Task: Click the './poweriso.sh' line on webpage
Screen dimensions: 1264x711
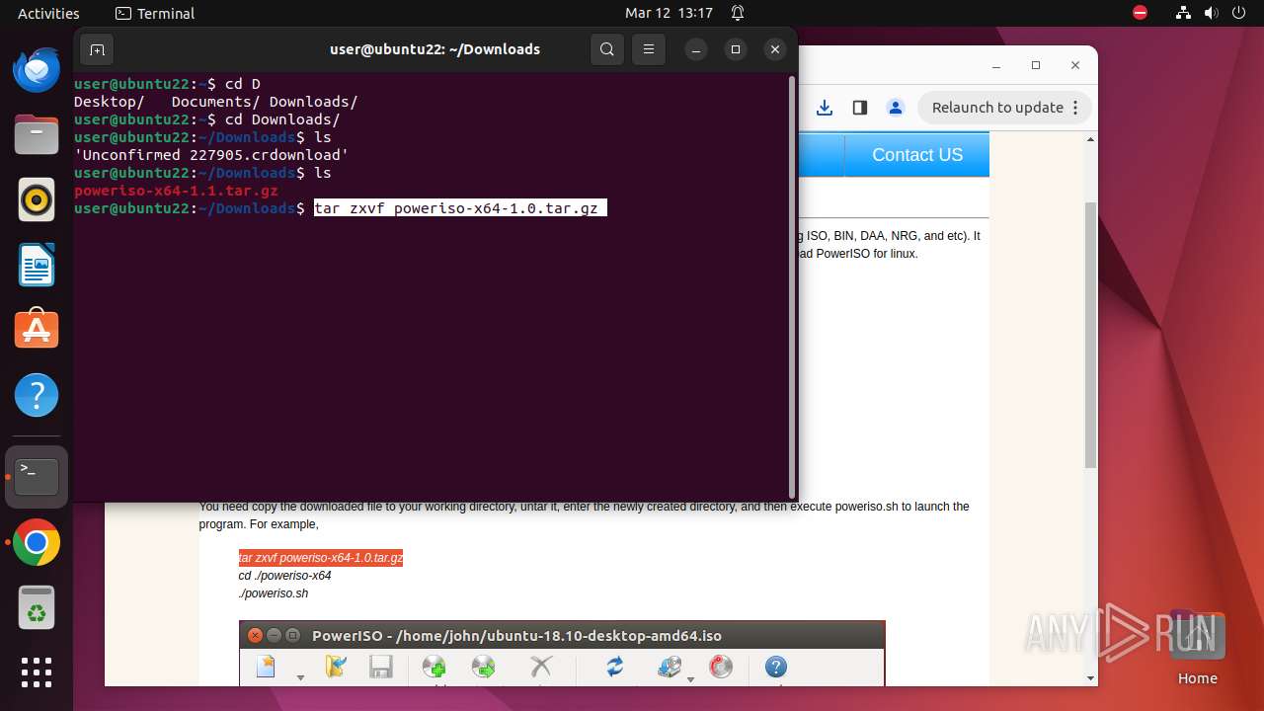Action: click(x=274, y=593)
